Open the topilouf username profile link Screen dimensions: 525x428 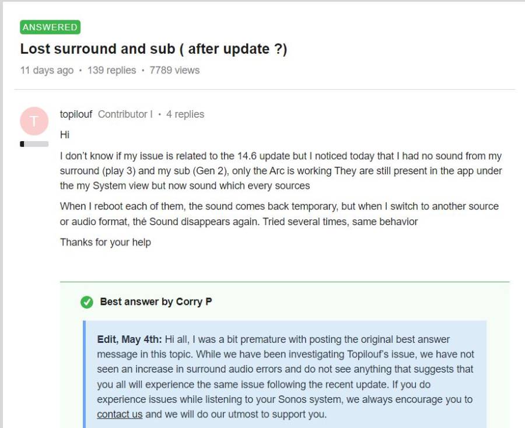pyautogui.click(x=76, y=114)
